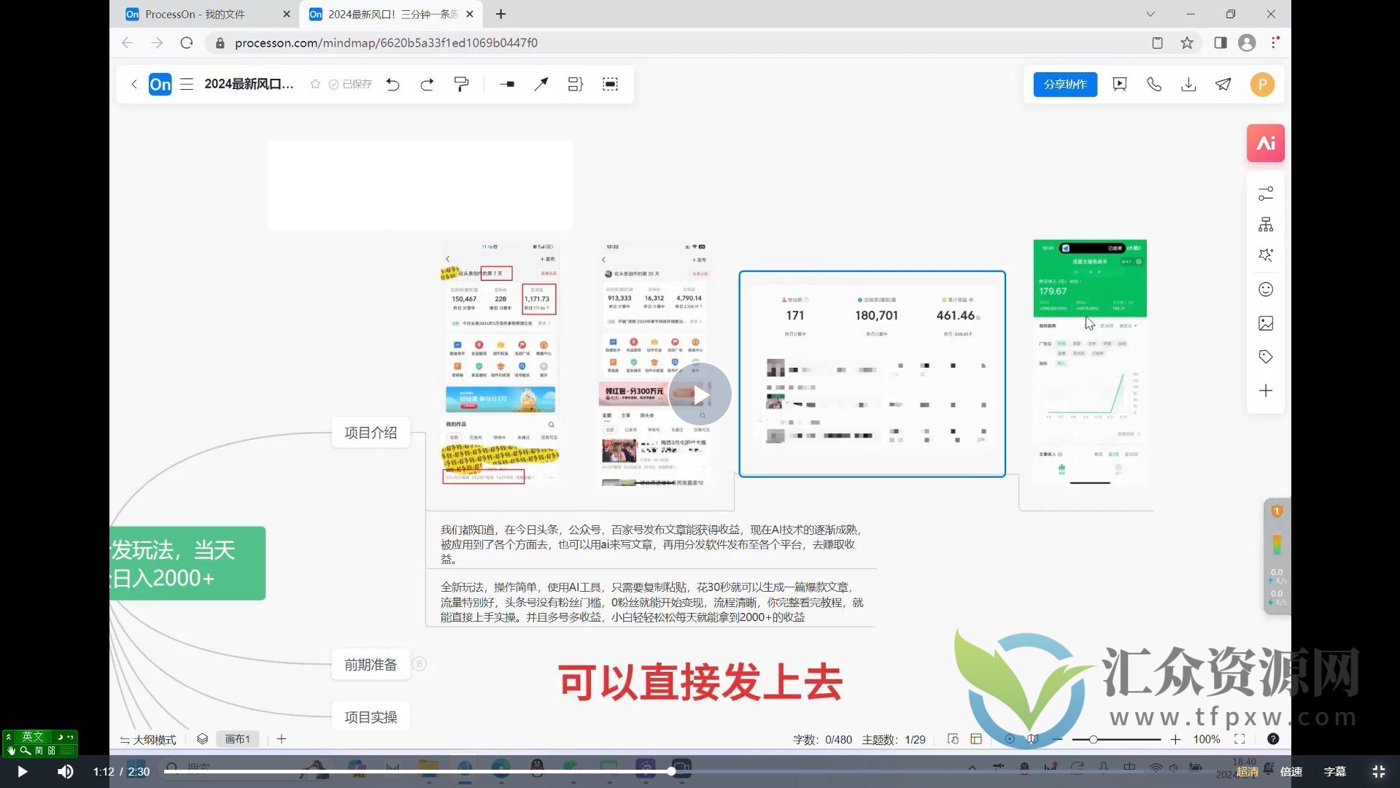Expand hidden children of 前期准备 node
Screen dimensions: 1400x788
[x=419, y=664]
